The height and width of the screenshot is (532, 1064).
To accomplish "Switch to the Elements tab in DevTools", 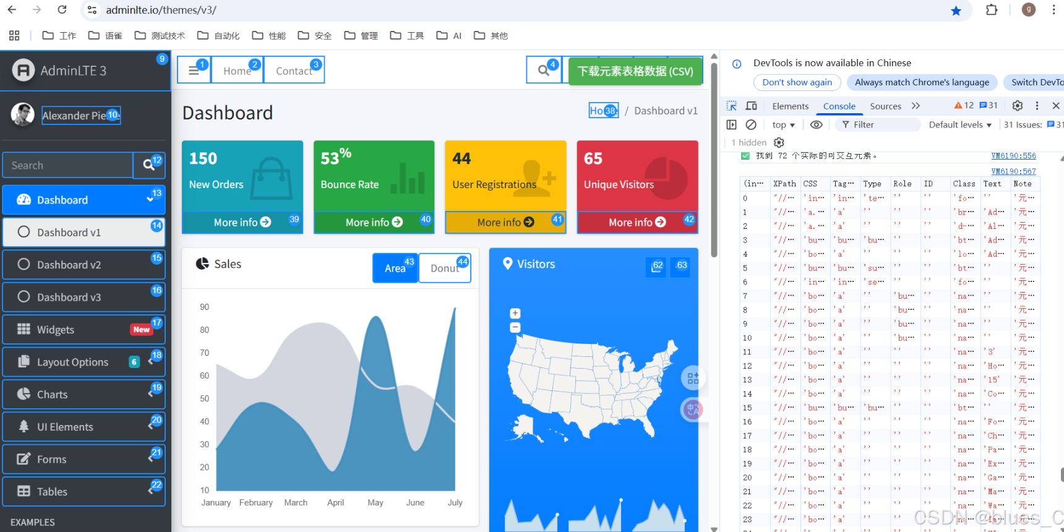I will [790, 106].
